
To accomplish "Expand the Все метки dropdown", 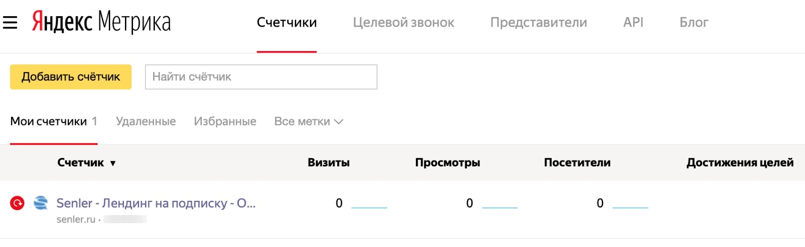I will coord(309,122).
